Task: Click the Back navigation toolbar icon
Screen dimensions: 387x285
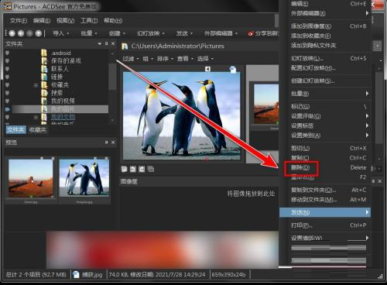Action: click(x=21, y=33)
